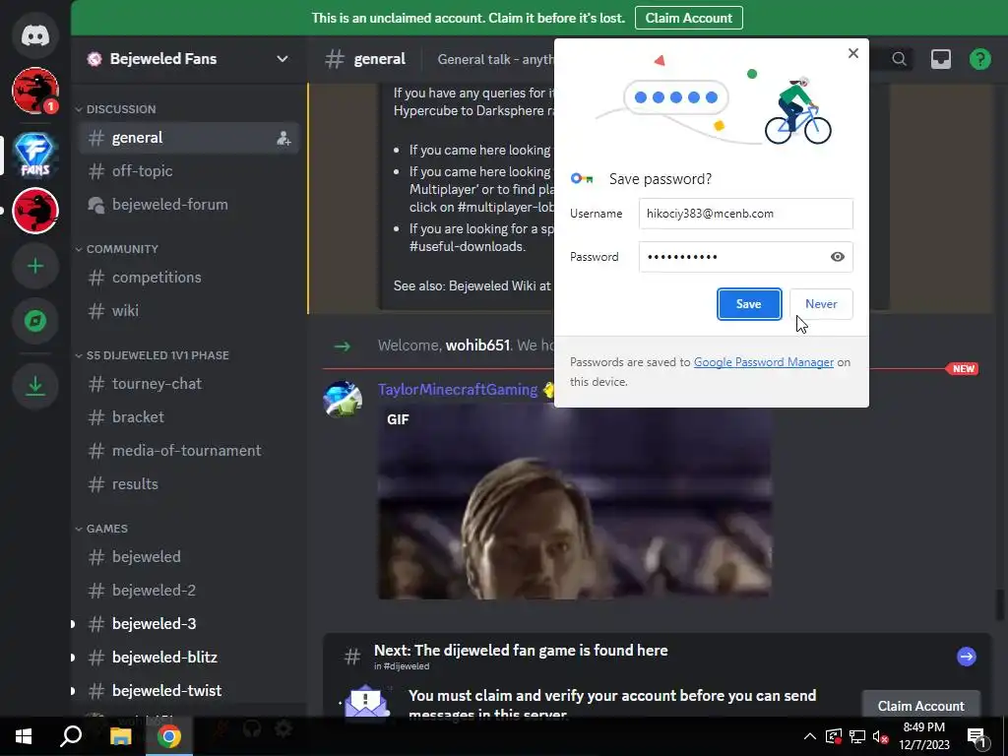The width and height of the screenshot is (1008, 756).
Task: Open the ninja server with 1 notification
Action: (x=35, y=91)
